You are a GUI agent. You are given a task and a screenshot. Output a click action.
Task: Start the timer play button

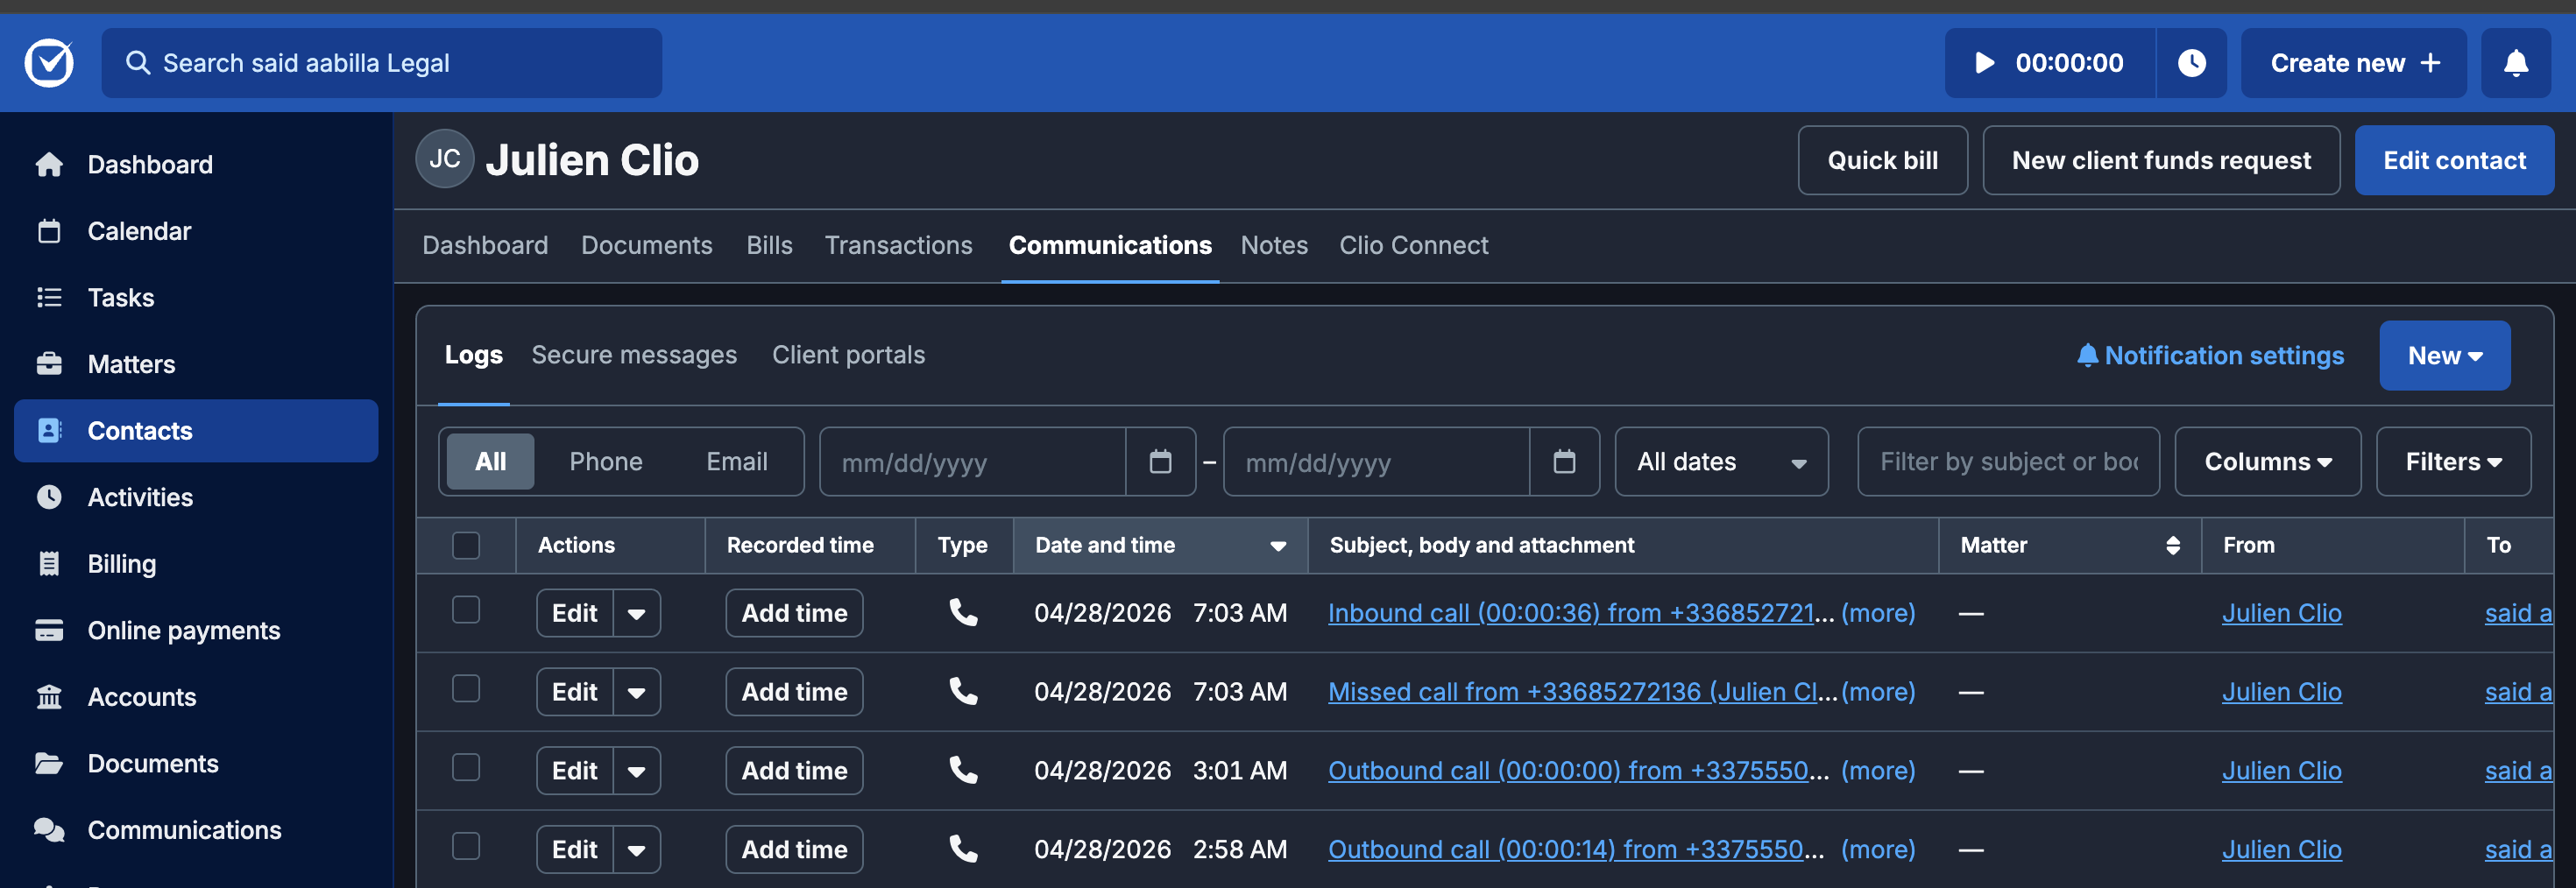pyautogui.click(x=1984, y=63)
